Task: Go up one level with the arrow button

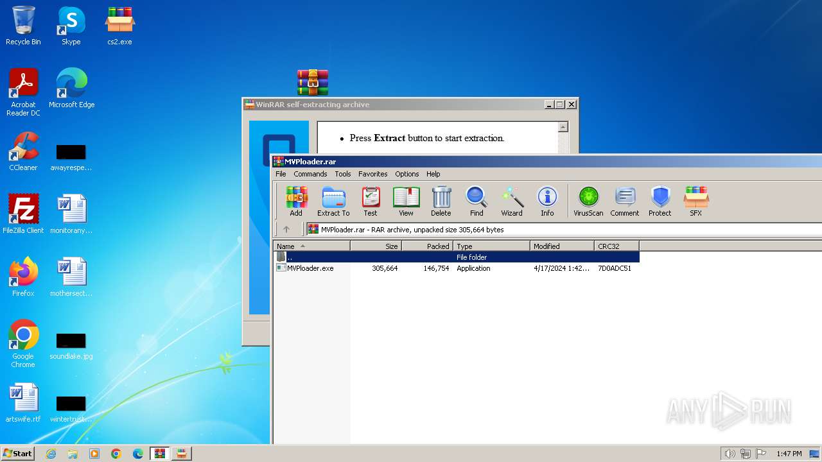Action: click(286, 229)
